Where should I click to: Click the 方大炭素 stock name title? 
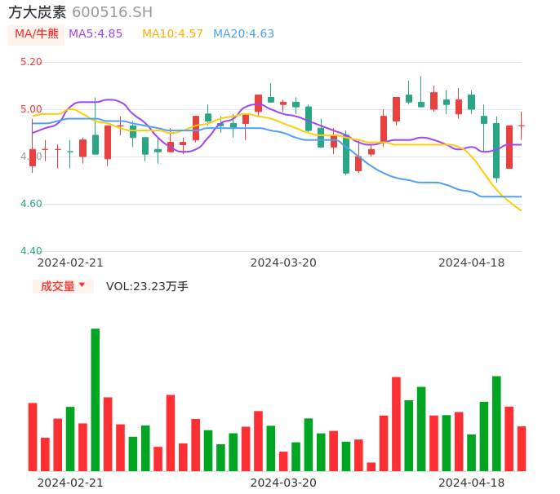pyautogui.click(x=38, y=12)
